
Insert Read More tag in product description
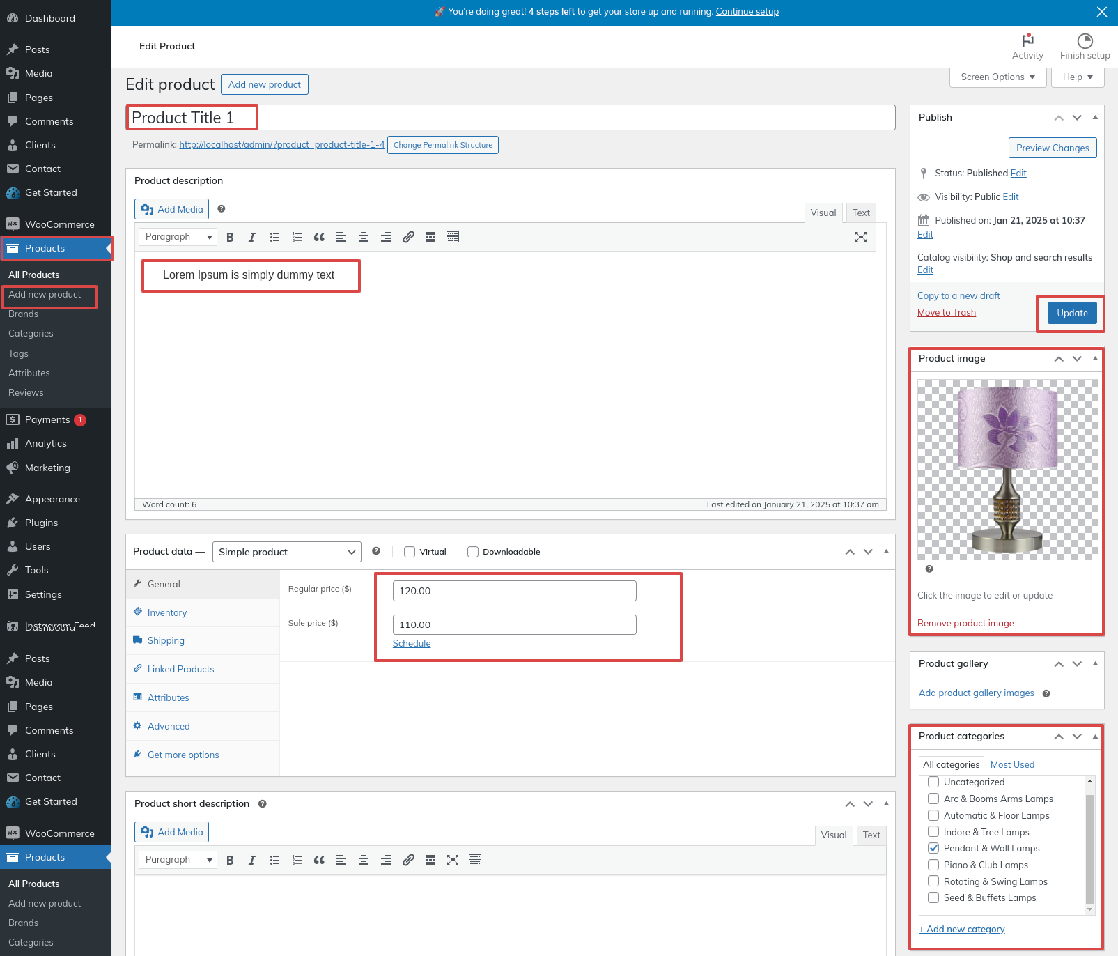430,238
